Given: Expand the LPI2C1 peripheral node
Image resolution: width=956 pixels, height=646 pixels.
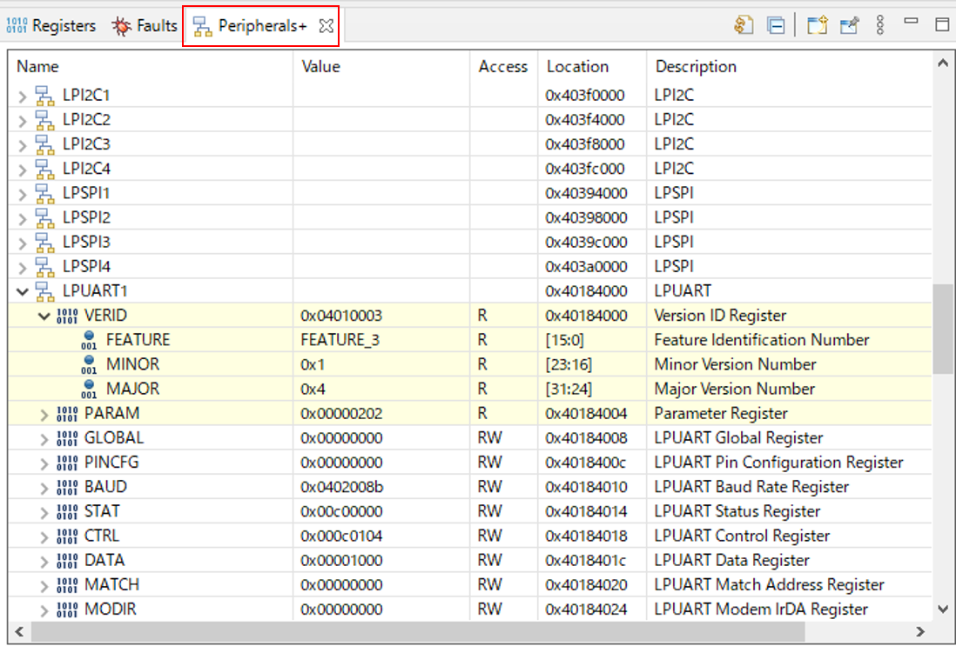Looking at the screenshot, I should [x=23, y=97].
